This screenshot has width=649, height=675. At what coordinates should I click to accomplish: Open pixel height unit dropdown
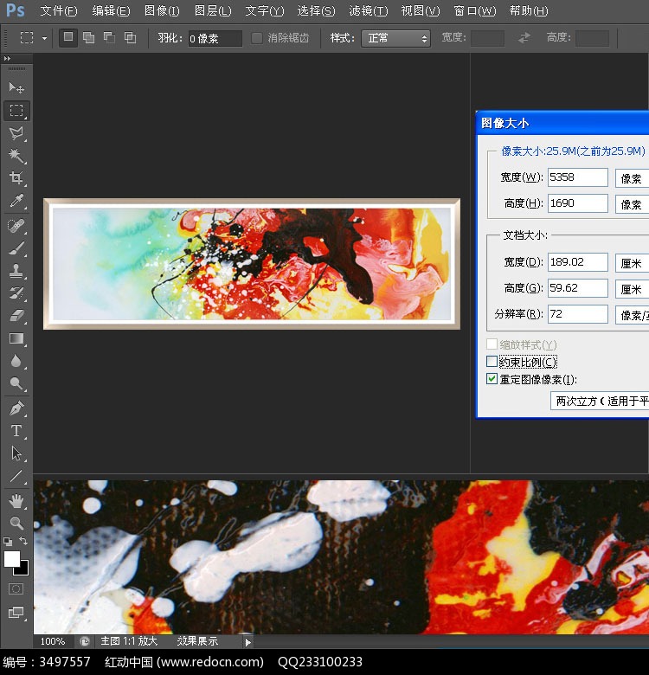pos(632,204)
